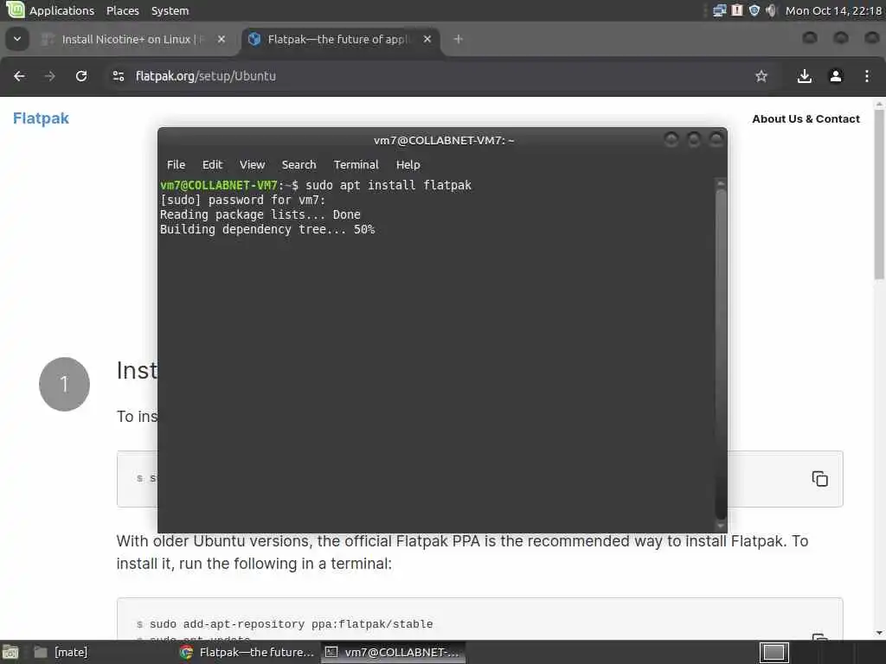The image size is (886, 664).
Task: Open the terminal File menu
Action: click(x=176, y=165)
